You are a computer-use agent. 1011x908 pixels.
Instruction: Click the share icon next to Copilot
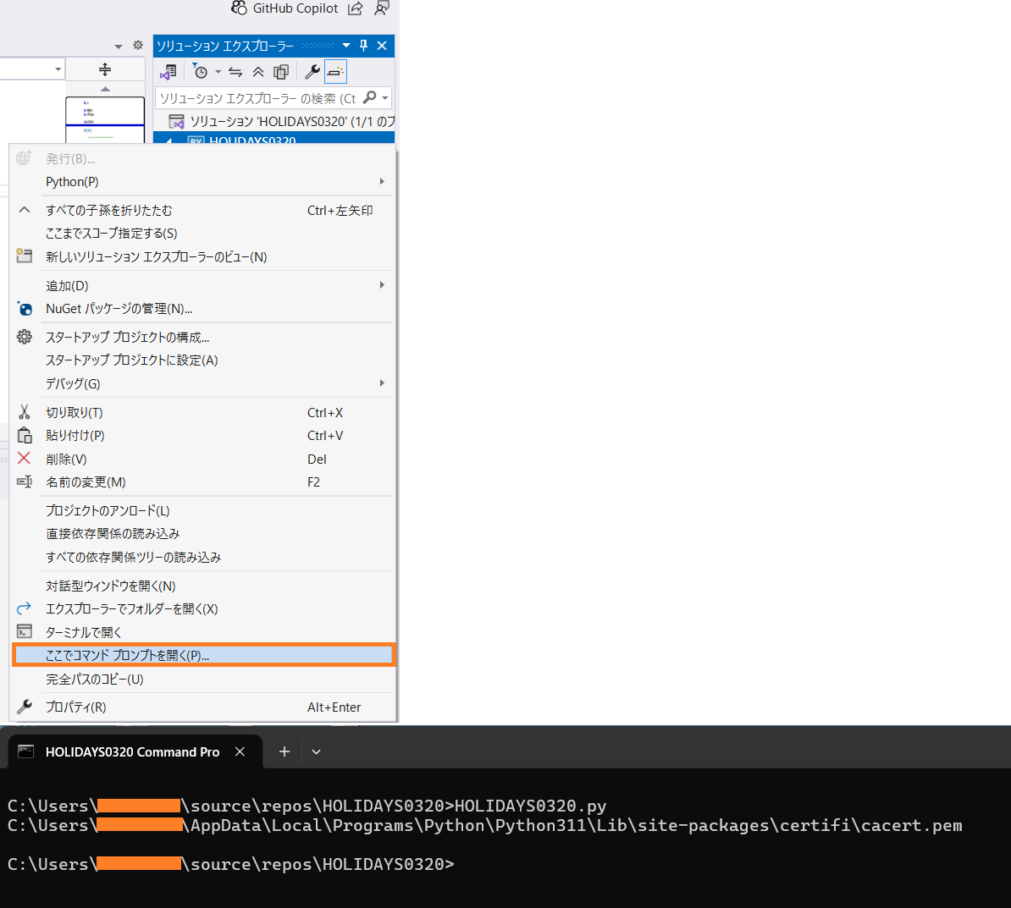(356, 8)
